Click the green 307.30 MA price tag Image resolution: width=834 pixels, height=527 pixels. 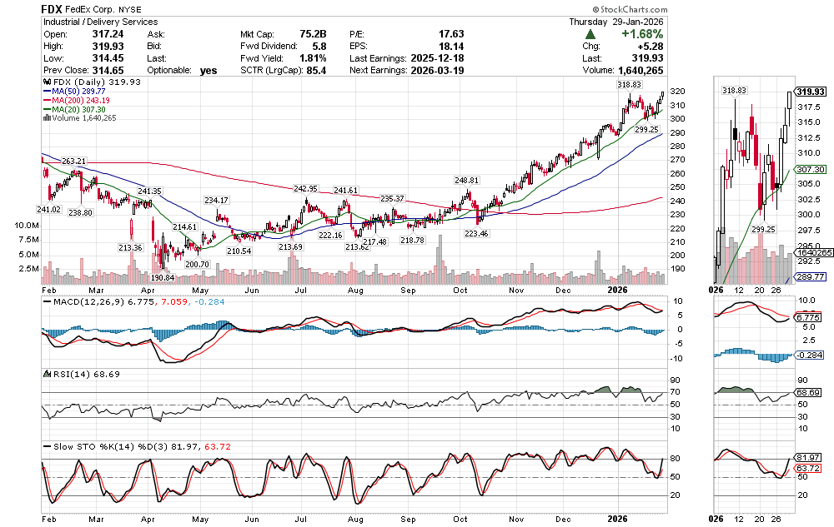[x=810, y=169]
